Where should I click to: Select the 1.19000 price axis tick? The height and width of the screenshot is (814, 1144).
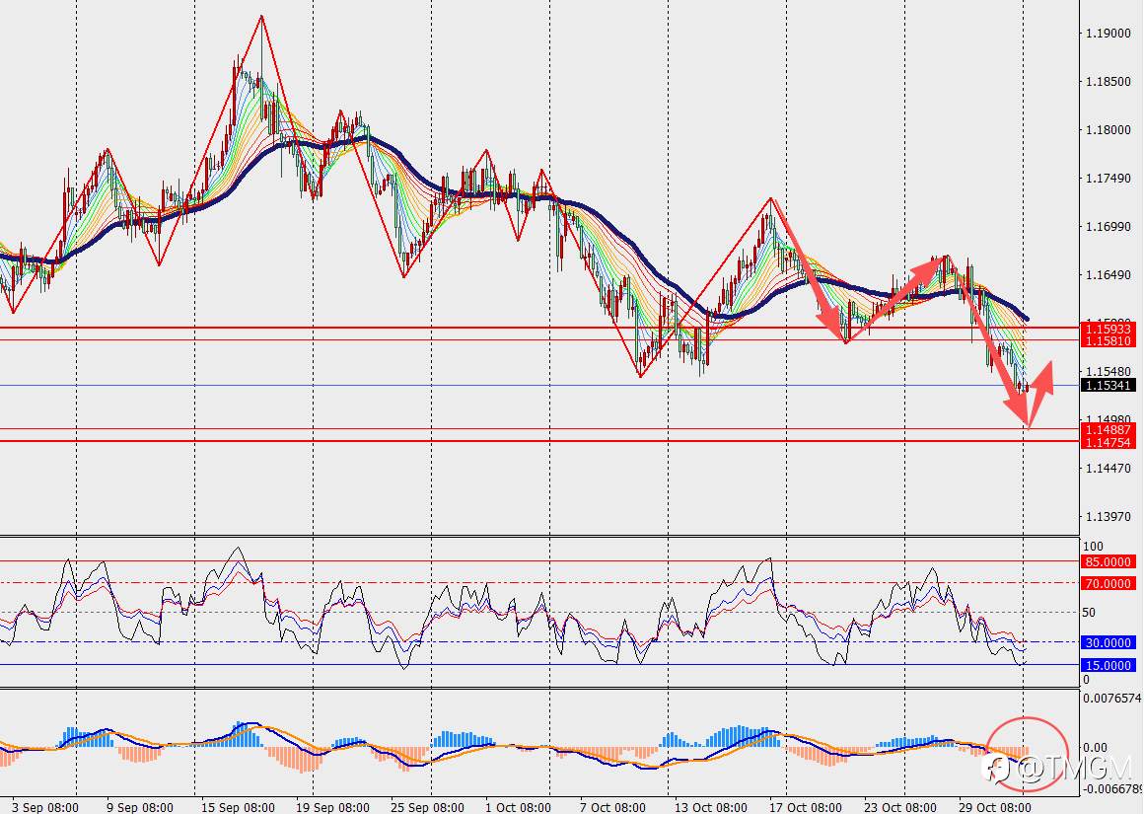[x=1108, y=34]
